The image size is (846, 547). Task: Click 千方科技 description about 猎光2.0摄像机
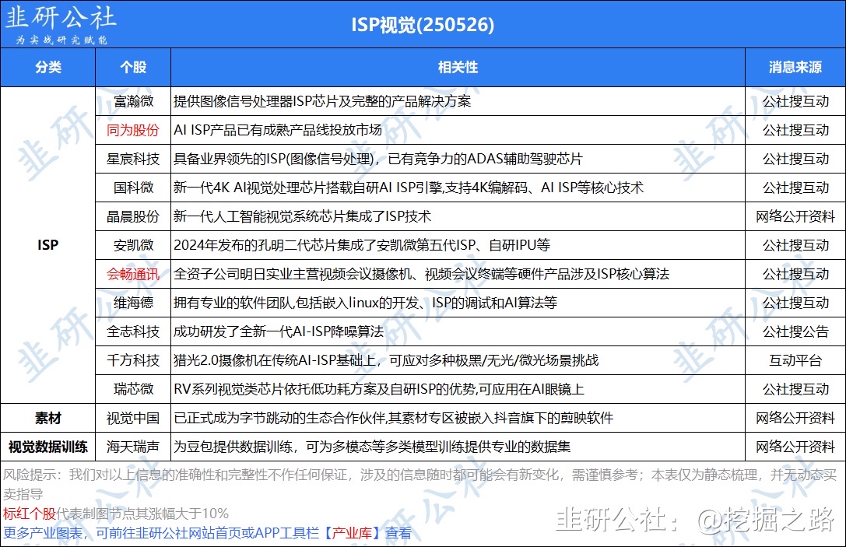[386, 360]
